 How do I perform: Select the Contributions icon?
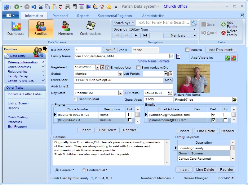click(90, 27)
